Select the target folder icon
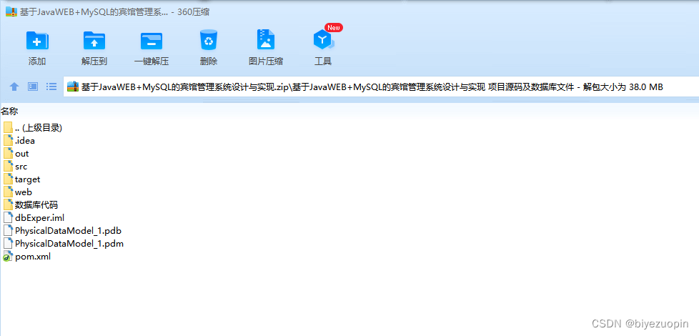This screenshot has width=699, height=336. pyautogui.click(x=8, y=179)
